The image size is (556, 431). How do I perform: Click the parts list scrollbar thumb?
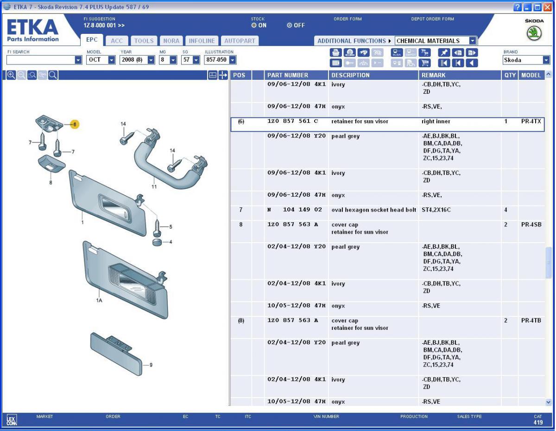point(550,262)
